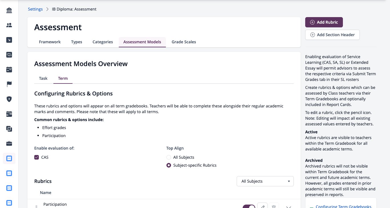Open the people group icon in sidebar
The height and width of the screenshot is (208, 390).
click(x=9, y=25)
